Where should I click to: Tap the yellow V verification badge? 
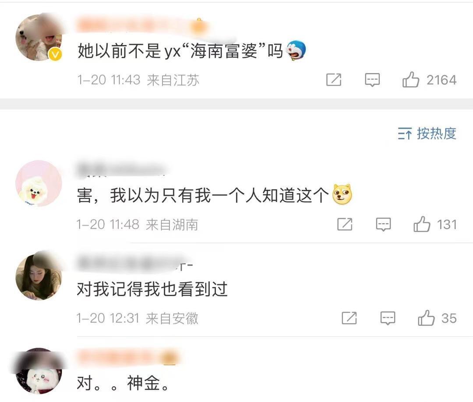click(56, 55)
